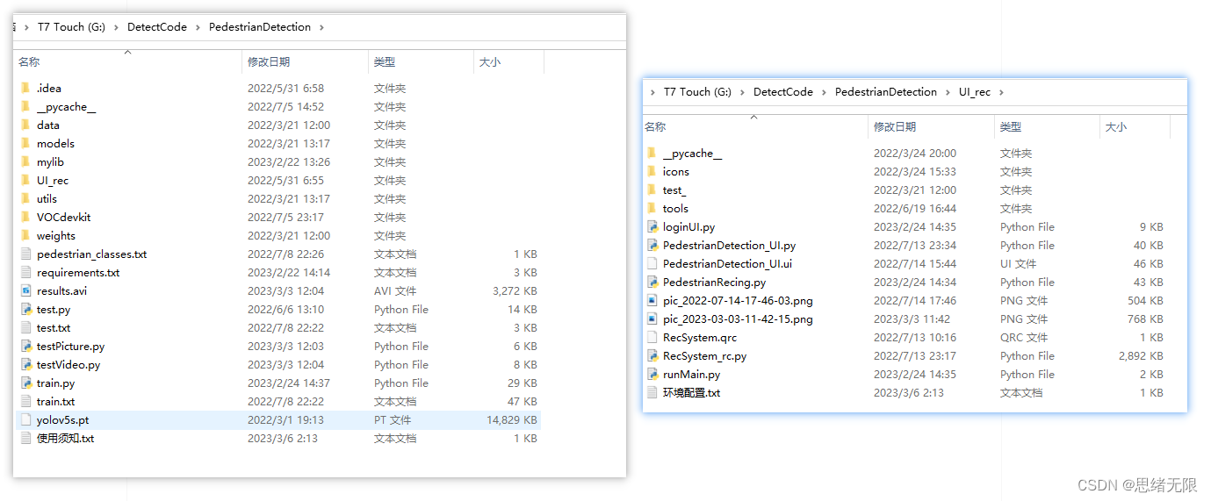Click the PedestrianDetection_UI.py Python icon
This screenshot has height=501, width=1211.
click(652, 245)
